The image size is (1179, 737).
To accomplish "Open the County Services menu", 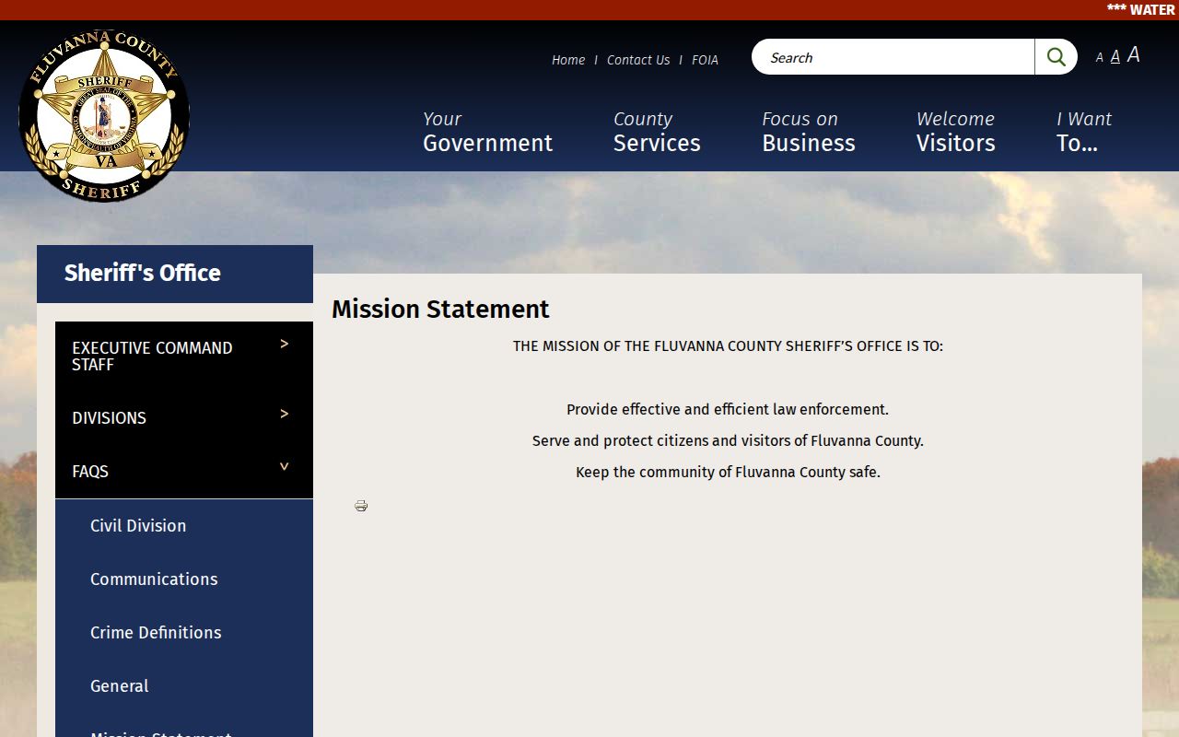I will point(657,132).
